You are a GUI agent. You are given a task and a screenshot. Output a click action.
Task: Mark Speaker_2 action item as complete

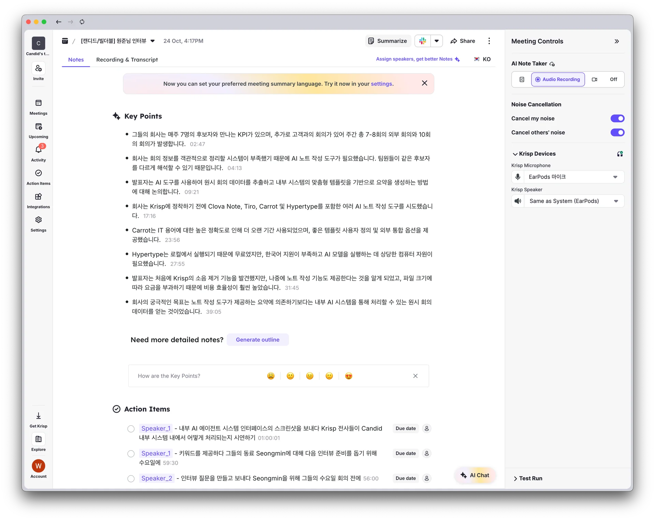coord(131,478)
